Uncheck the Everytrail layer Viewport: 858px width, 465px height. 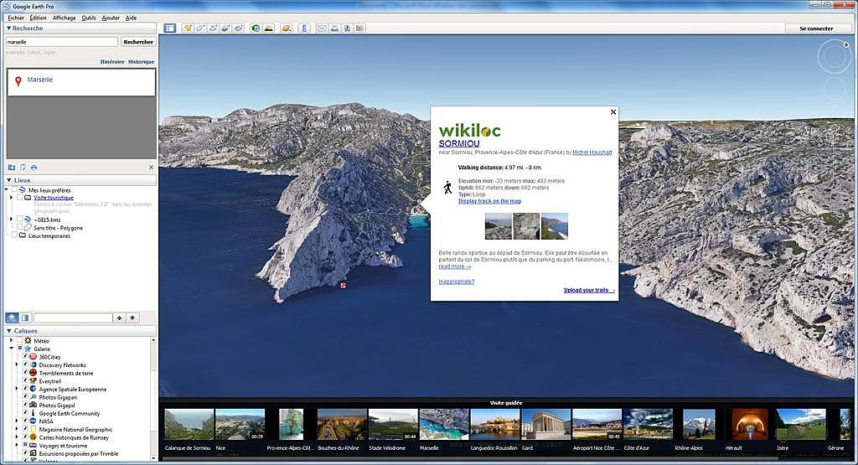[25, 380]
